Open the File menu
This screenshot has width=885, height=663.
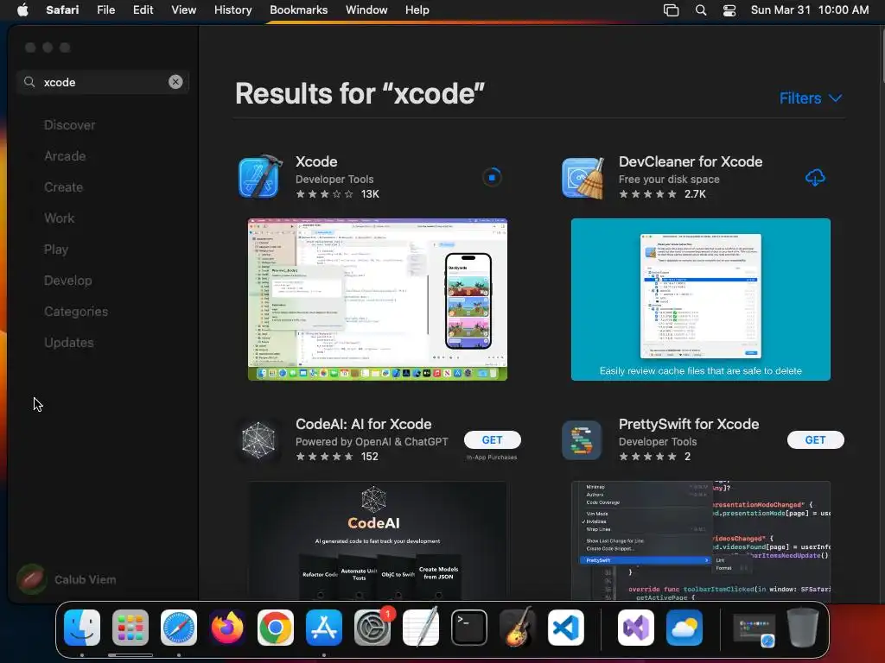(105, 10)
